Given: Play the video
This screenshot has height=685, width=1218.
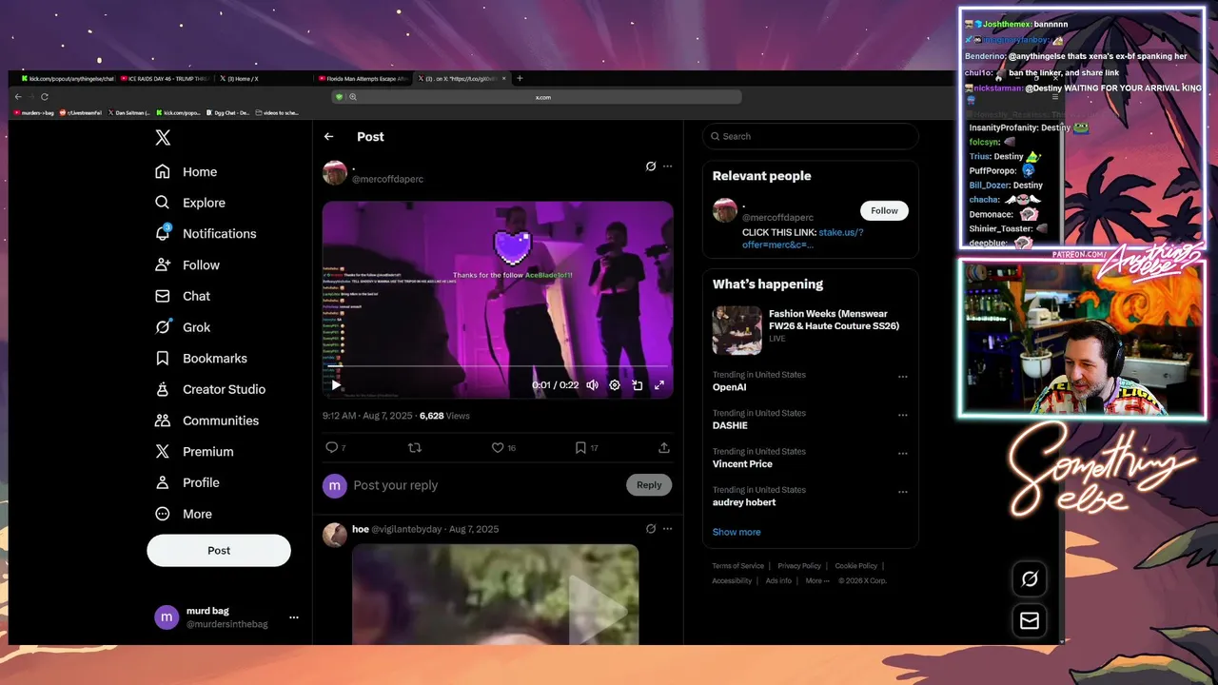Looking at the screenshot, I should click(336, 385).
